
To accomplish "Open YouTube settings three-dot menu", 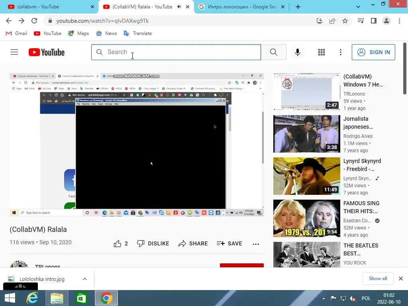I will click(x=340, y=52).
